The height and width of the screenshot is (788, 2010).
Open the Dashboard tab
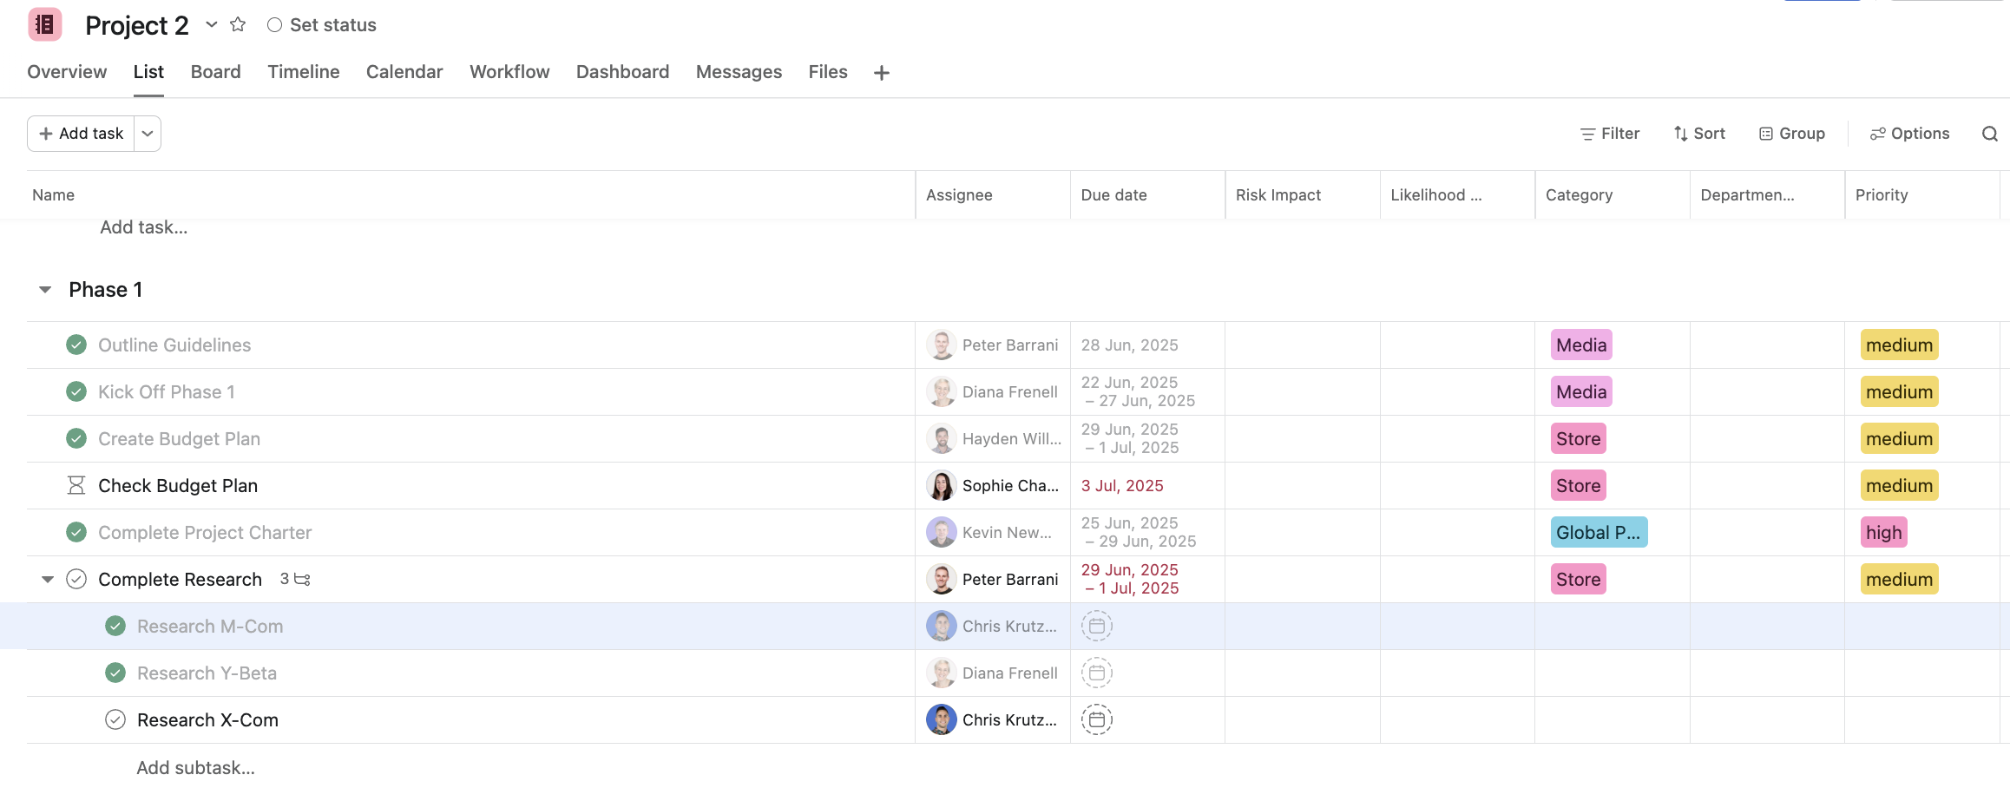pos(622,72)
